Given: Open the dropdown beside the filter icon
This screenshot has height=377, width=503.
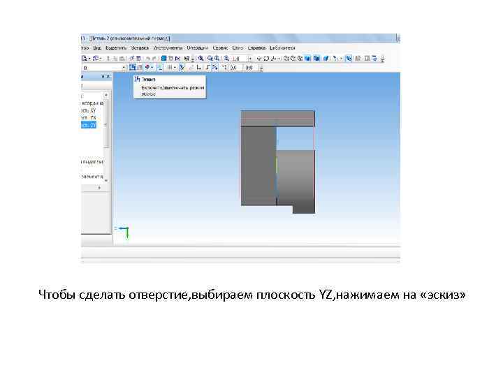Looking at the screenshot, I should tap(342, 59).
